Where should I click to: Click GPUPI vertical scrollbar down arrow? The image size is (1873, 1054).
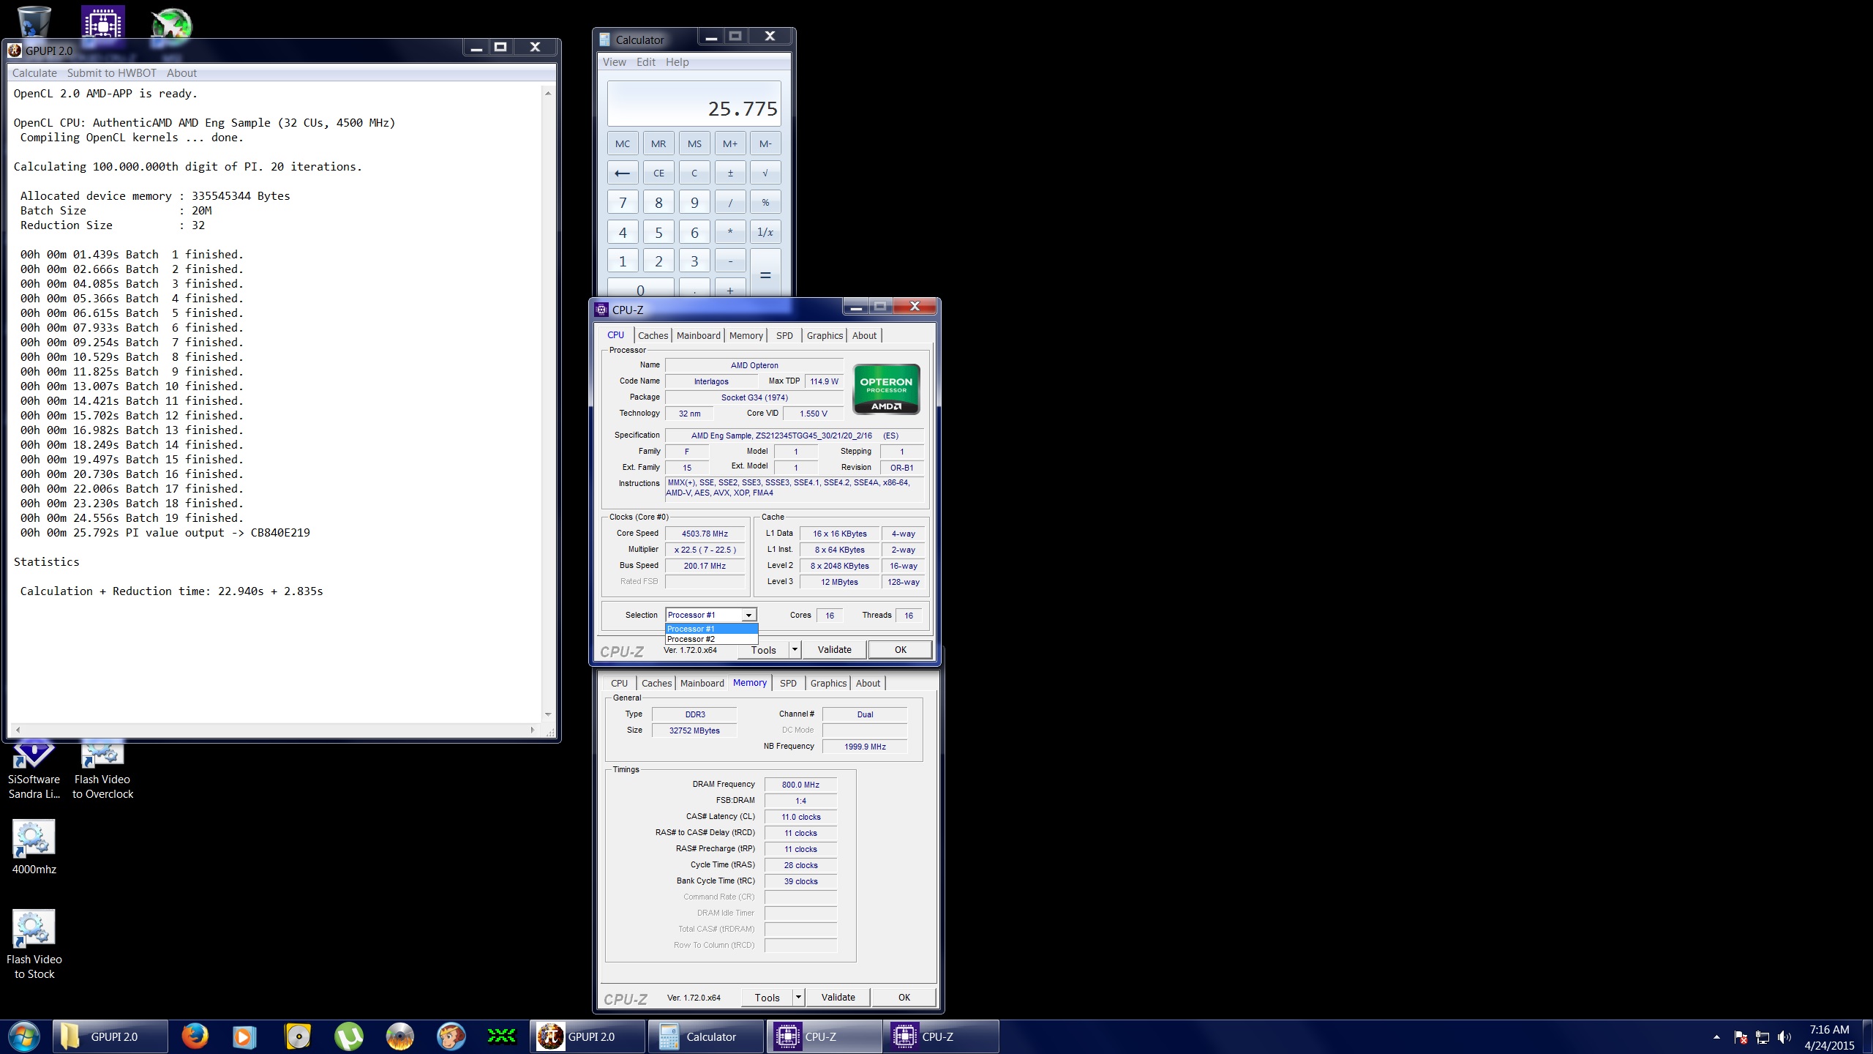(x=548, y=714)
